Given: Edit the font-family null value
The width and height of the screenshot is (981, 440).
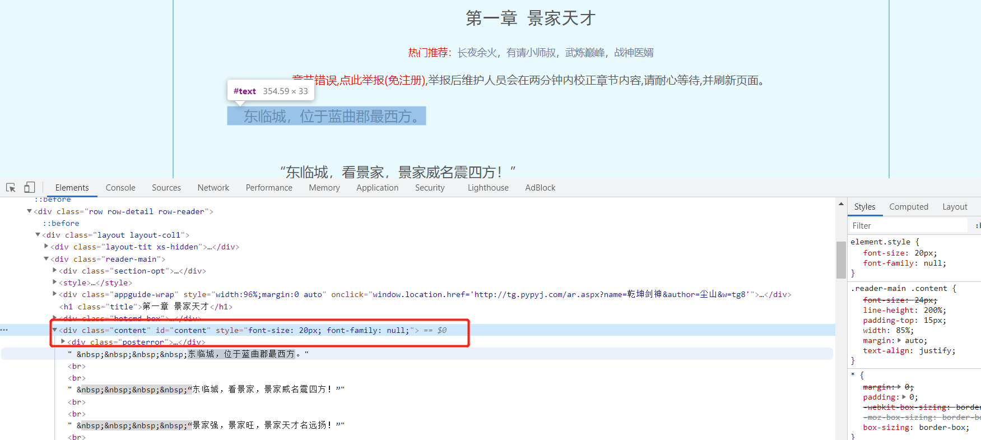Looking at the screenshot, I should 933,263.
